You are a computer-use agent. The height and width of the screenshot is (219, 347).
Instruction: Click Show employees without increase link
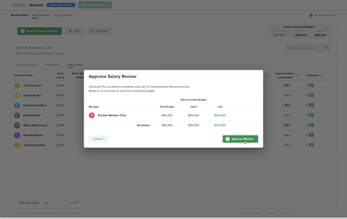click(x=40, y=53)
